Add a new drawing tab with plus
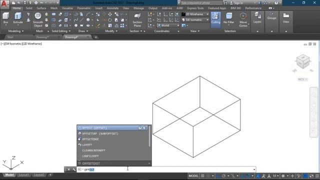The image size is (320, 180). (95, 37)
